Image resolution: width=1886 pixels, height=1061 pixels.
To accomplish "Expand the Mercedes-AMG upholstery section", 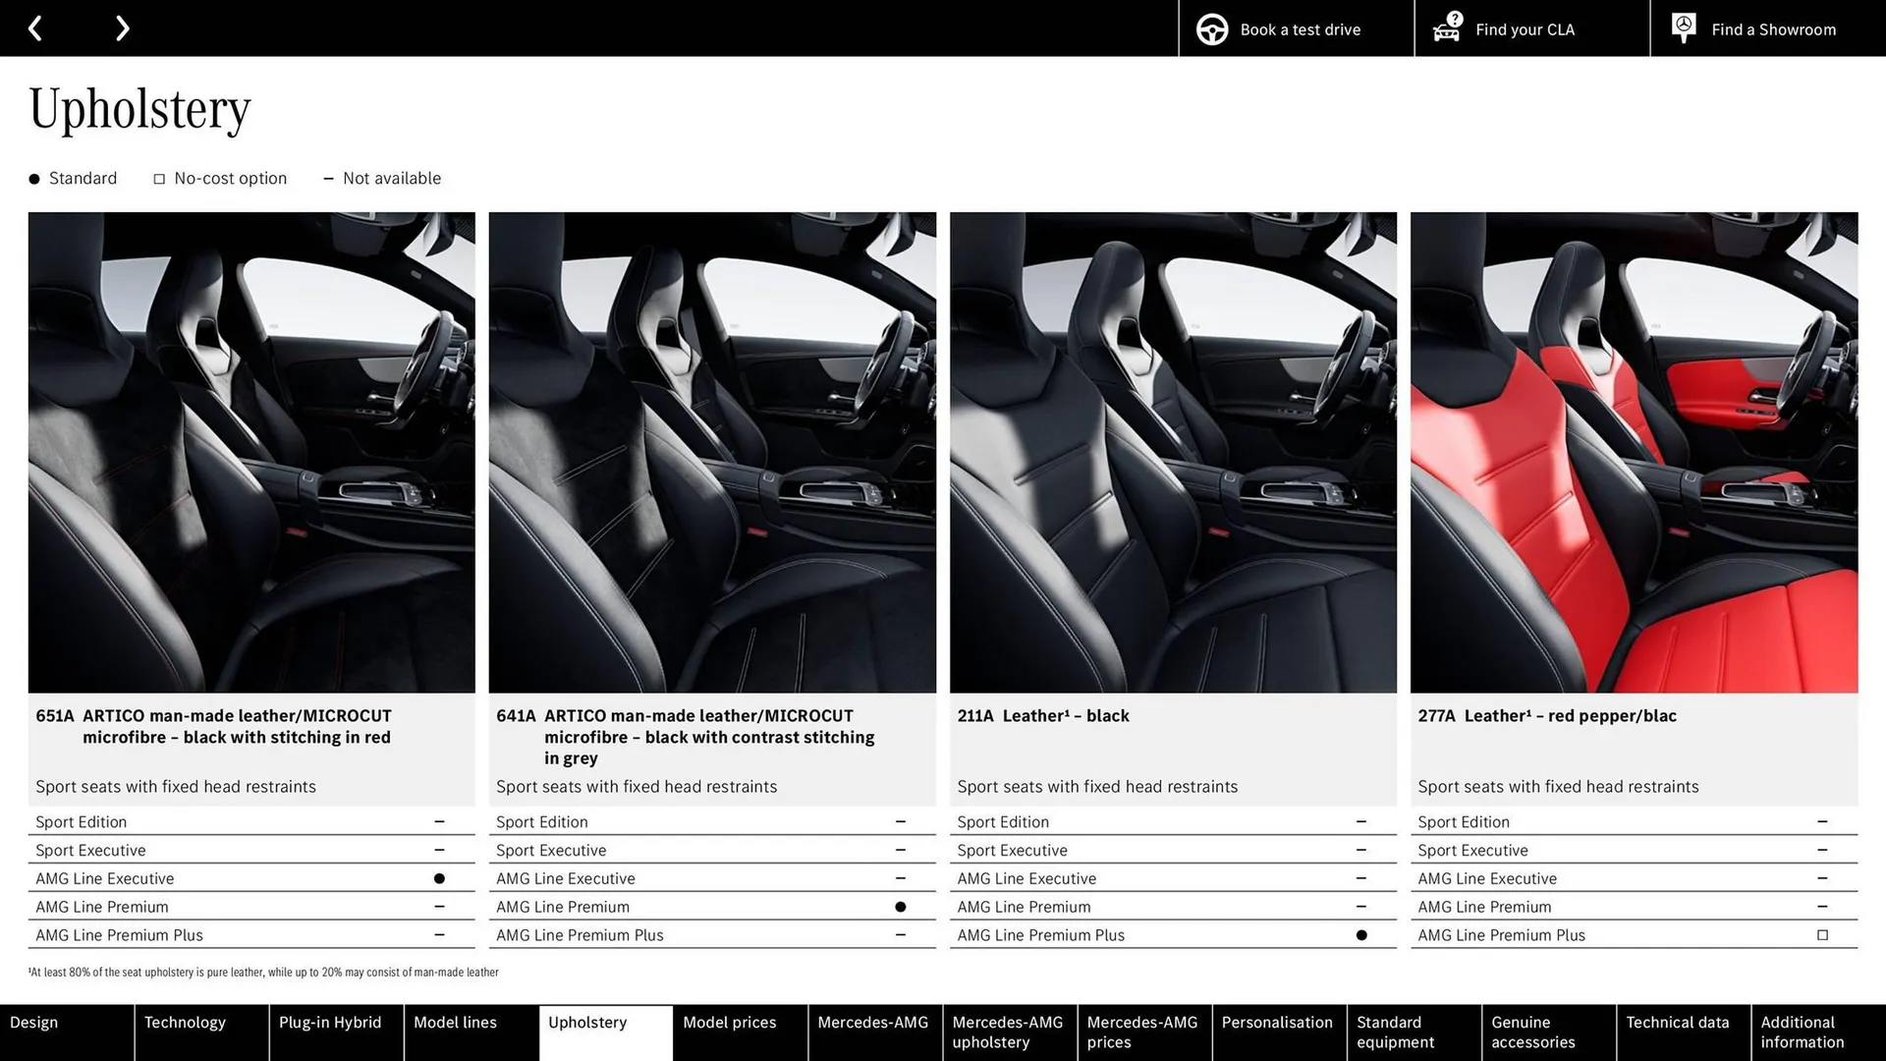I will (x=1008, y=1033).
